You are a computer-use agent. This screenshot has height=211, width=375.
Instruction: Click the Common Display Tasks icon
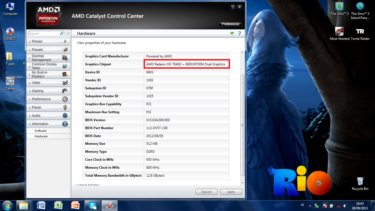pyautogui.click(x=65, y=66)
